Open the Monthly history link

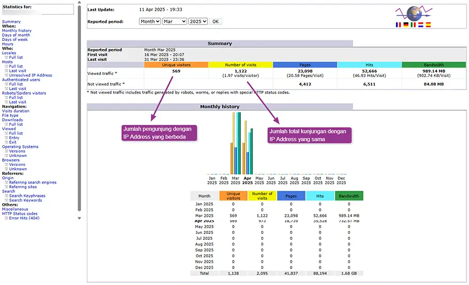[x=17, y=30]
